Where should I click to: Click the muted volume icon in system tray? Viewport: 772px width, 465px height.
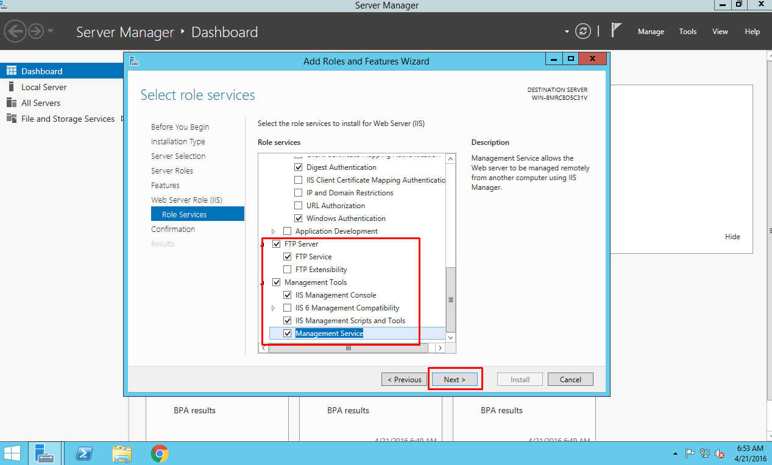(720, 453)
